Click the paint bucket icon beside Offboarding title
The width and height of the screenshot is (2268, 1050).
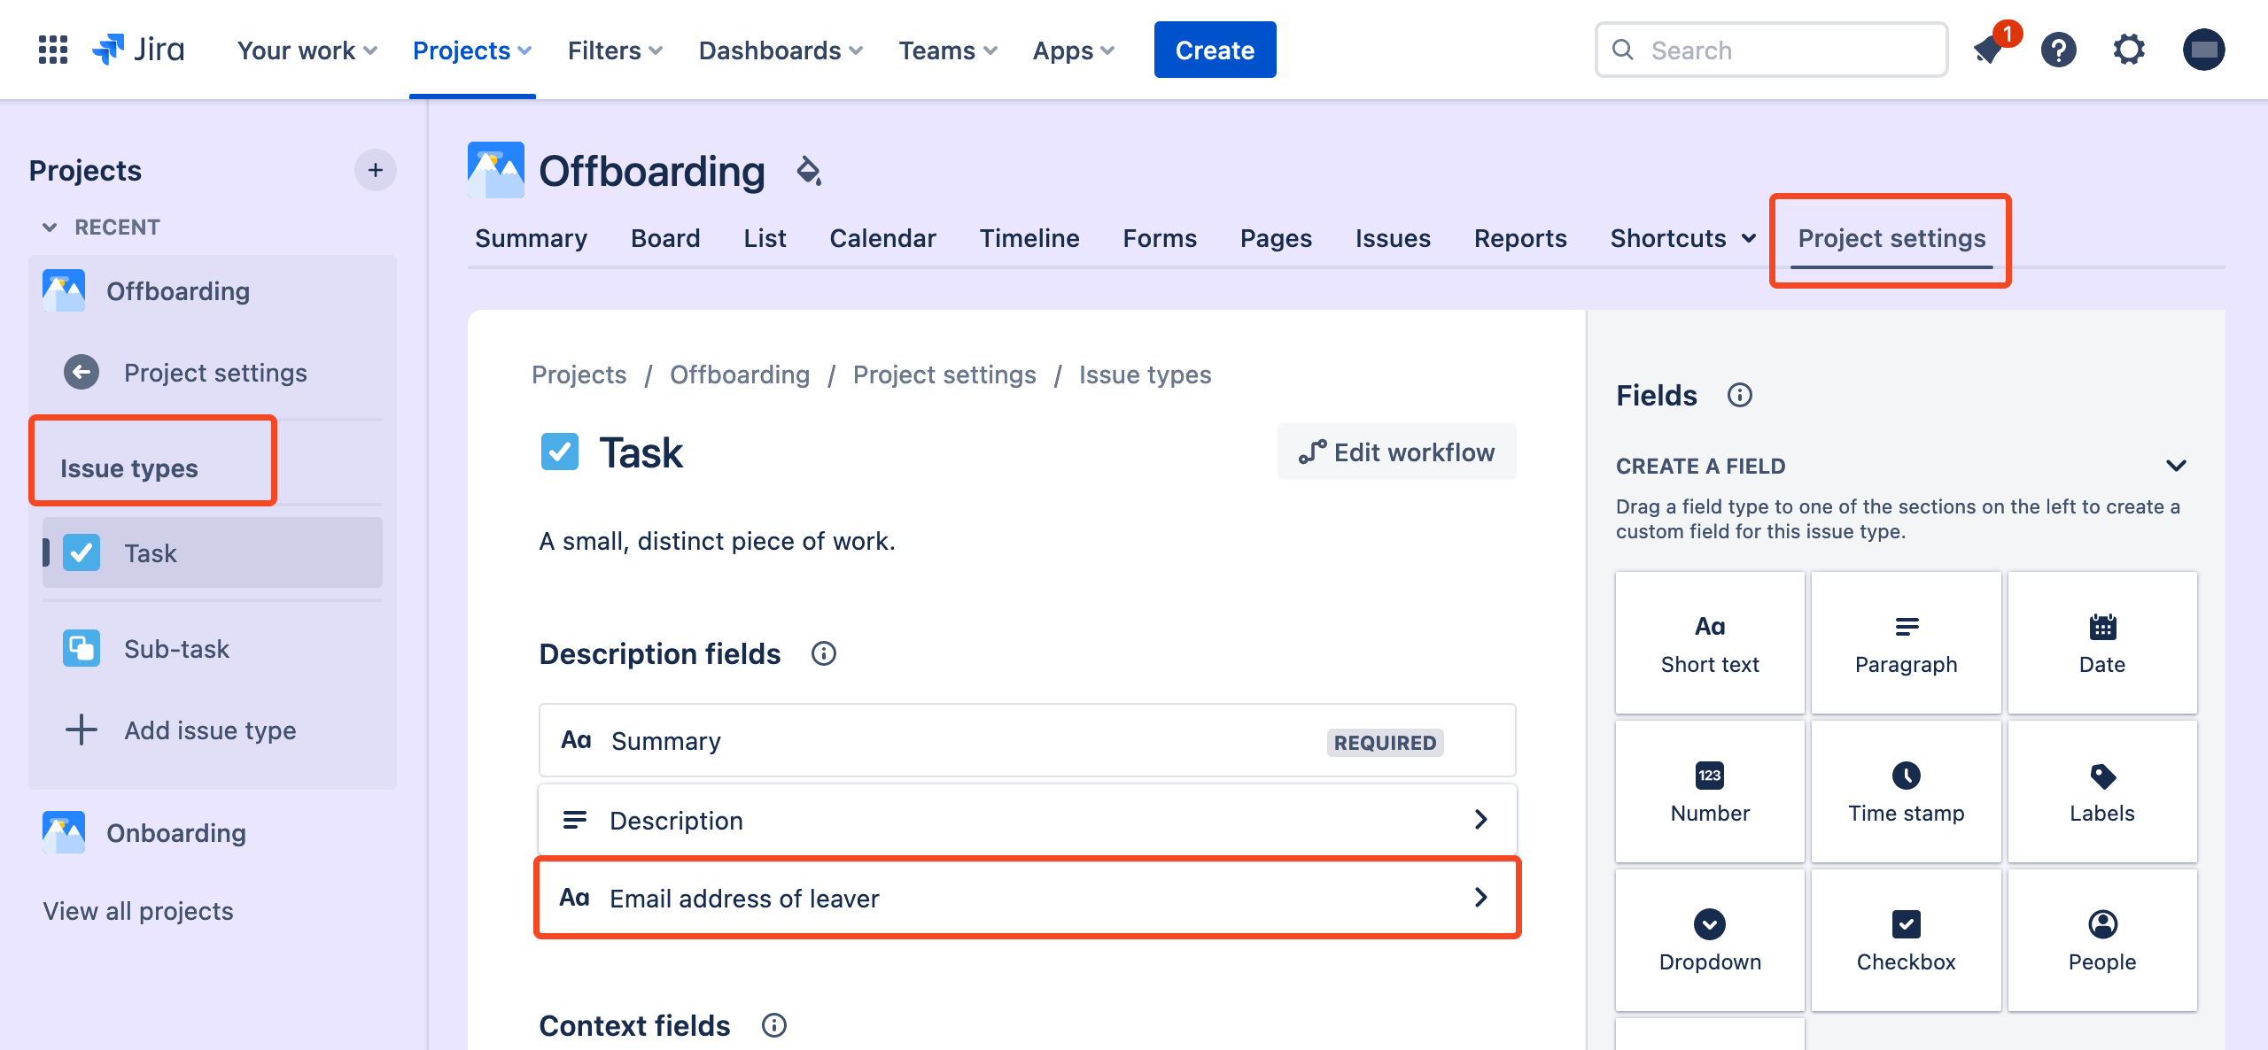click(809, 171)
